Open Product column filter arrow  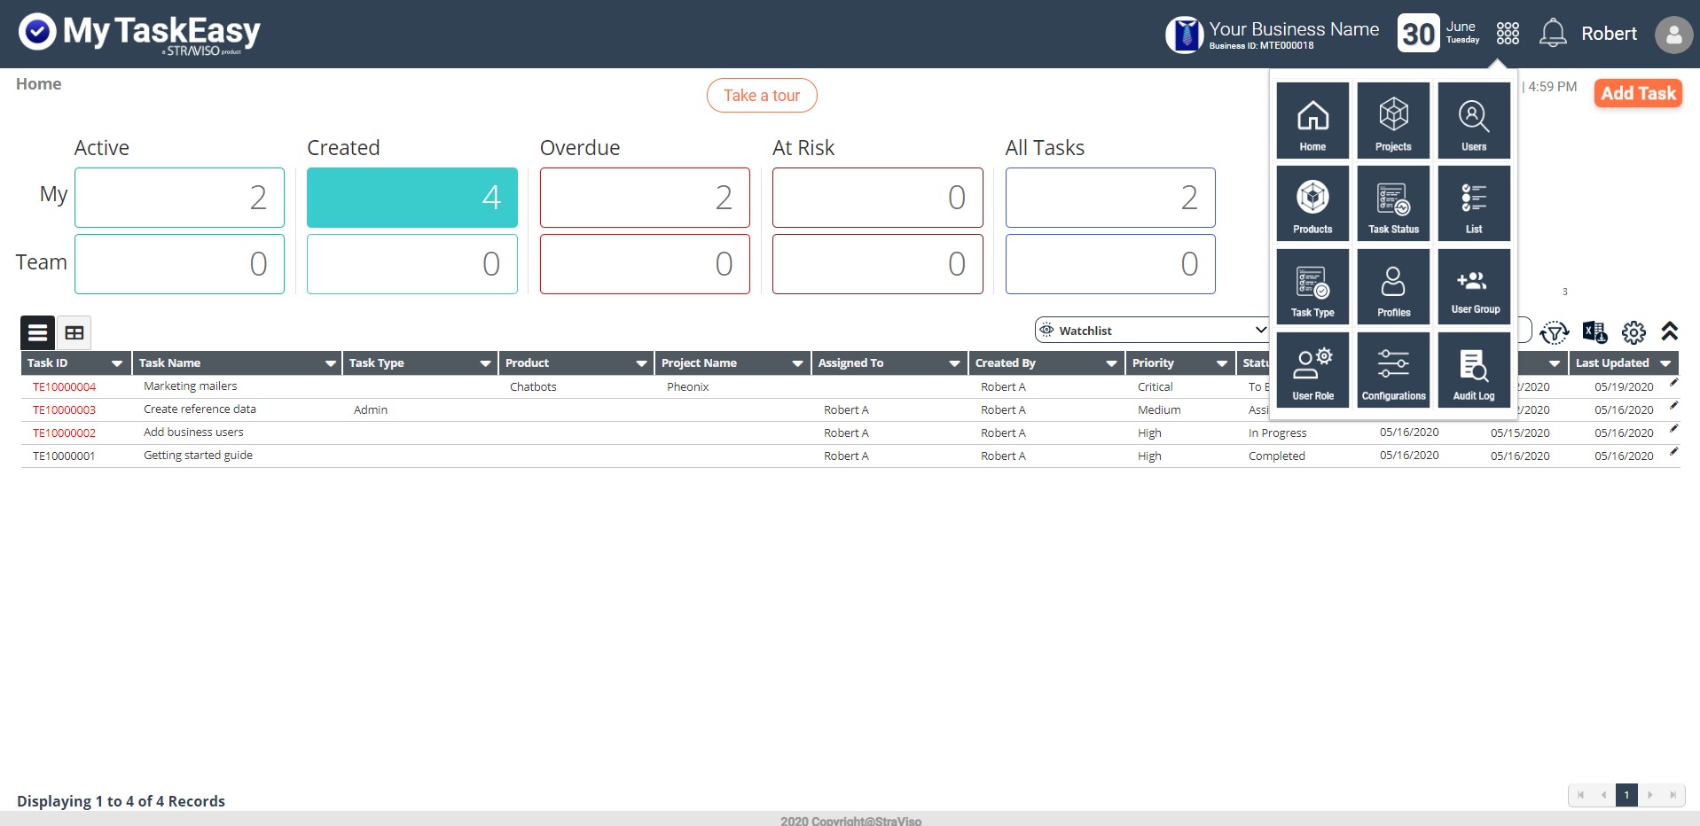click(x=641, y=363)
